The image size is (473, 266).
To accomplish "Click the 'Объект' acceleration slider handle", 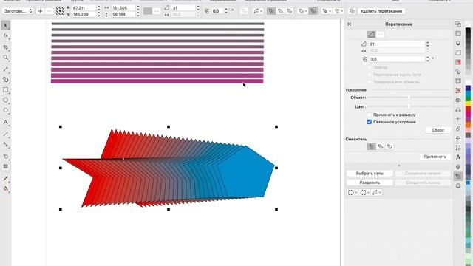I will [x=409, y=98].
